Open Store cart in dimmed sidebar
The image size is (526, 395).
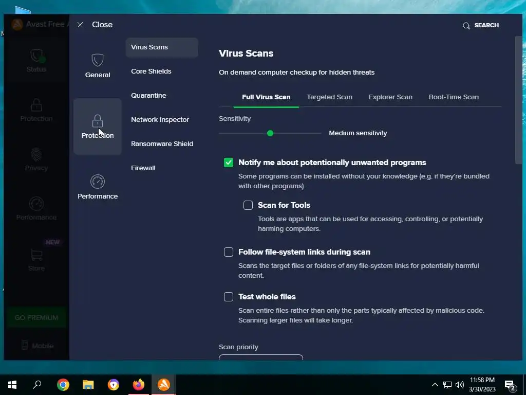click(x=36, y=260)
